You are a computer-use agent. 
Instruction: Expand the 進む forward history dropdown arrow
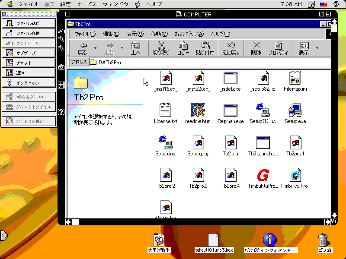coord(122,48)
